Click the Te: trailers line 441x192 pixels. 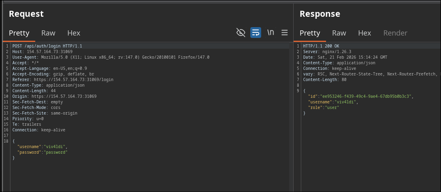click(27, 125)
